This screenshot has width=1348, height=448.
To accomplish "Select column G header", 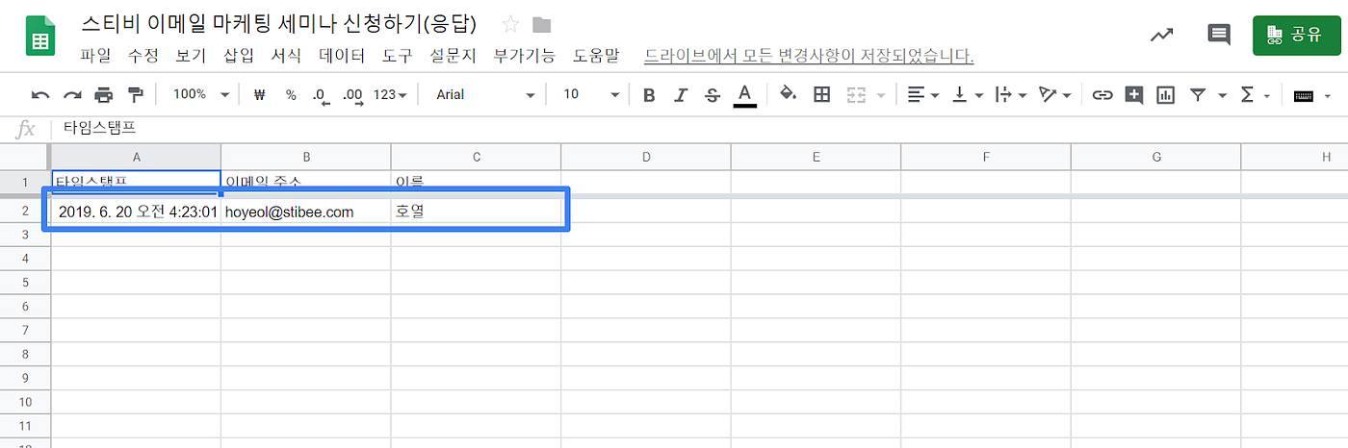I will (x=1155, y=157).
